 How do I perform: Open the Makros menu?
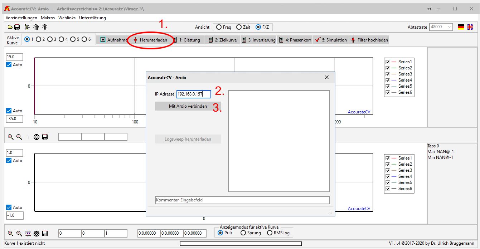(x=48, y=18)
